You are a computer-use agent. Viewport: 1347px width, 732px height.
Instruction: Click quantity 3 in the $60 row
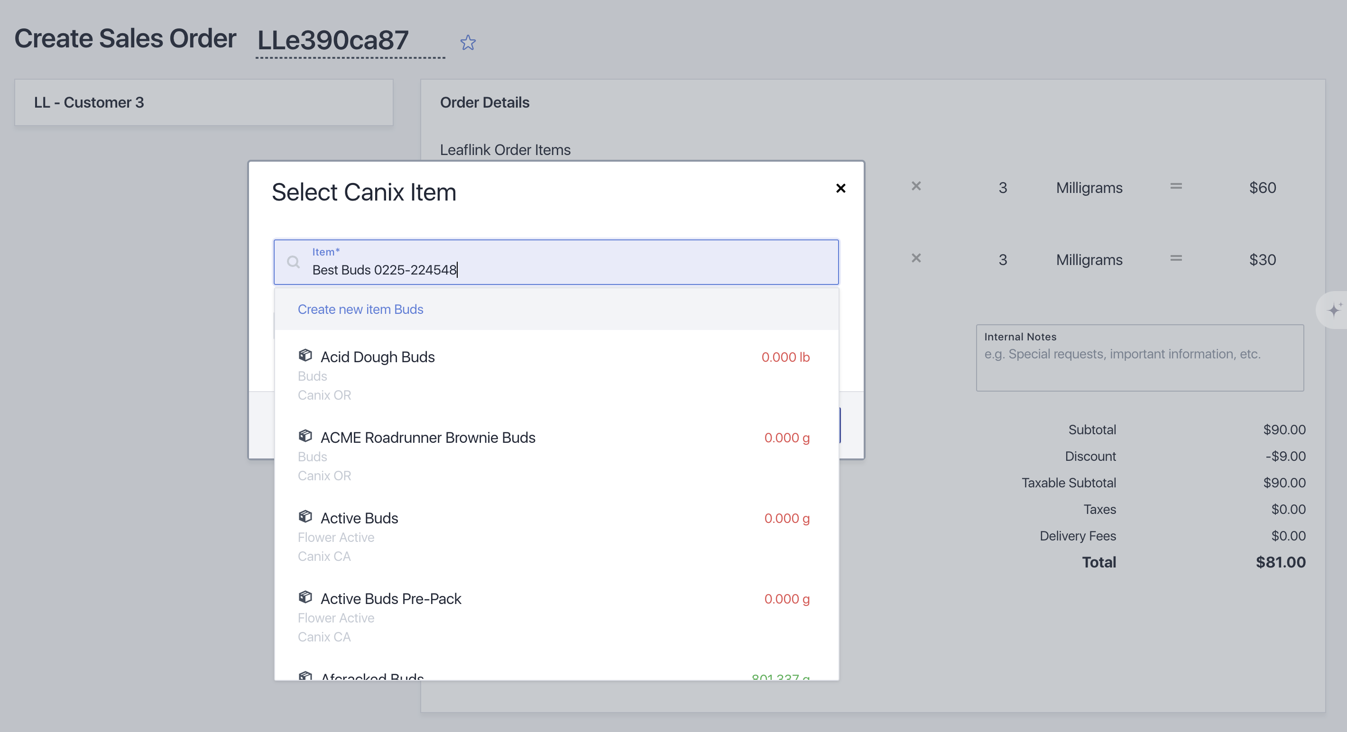pyautogui.click(x=1002, y=188)
